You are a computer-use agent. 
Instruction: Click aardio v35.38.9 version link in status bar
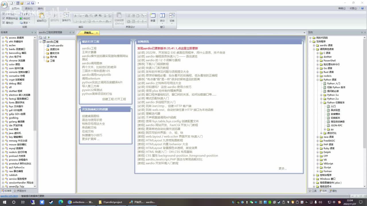pyautogui.click(x=9, y=196)
